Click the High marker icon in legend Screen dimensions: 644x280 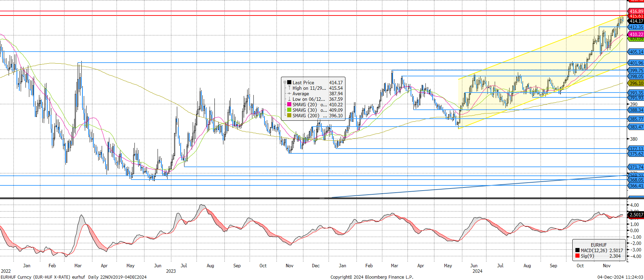(x=289, y=88)
